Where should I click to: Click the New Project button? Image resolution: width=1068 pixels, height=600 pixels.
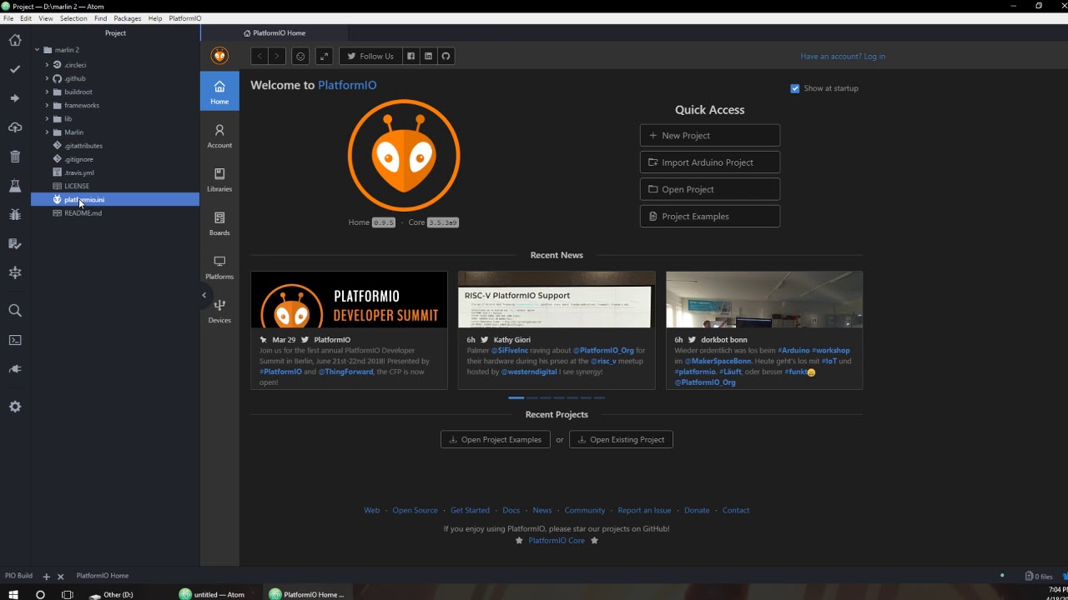click(710, 135)
